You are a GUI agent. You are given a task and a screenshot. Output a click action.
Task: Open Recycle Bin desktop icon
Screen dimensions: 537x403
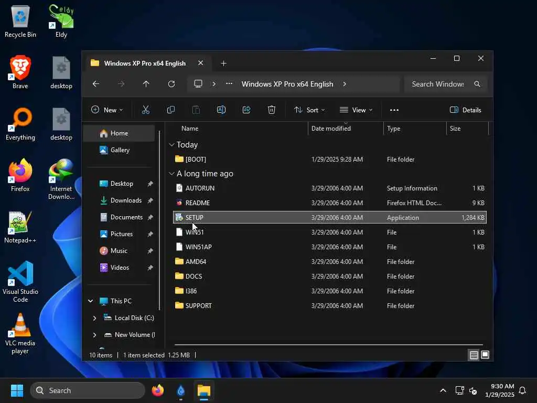(x=20, y=21)
